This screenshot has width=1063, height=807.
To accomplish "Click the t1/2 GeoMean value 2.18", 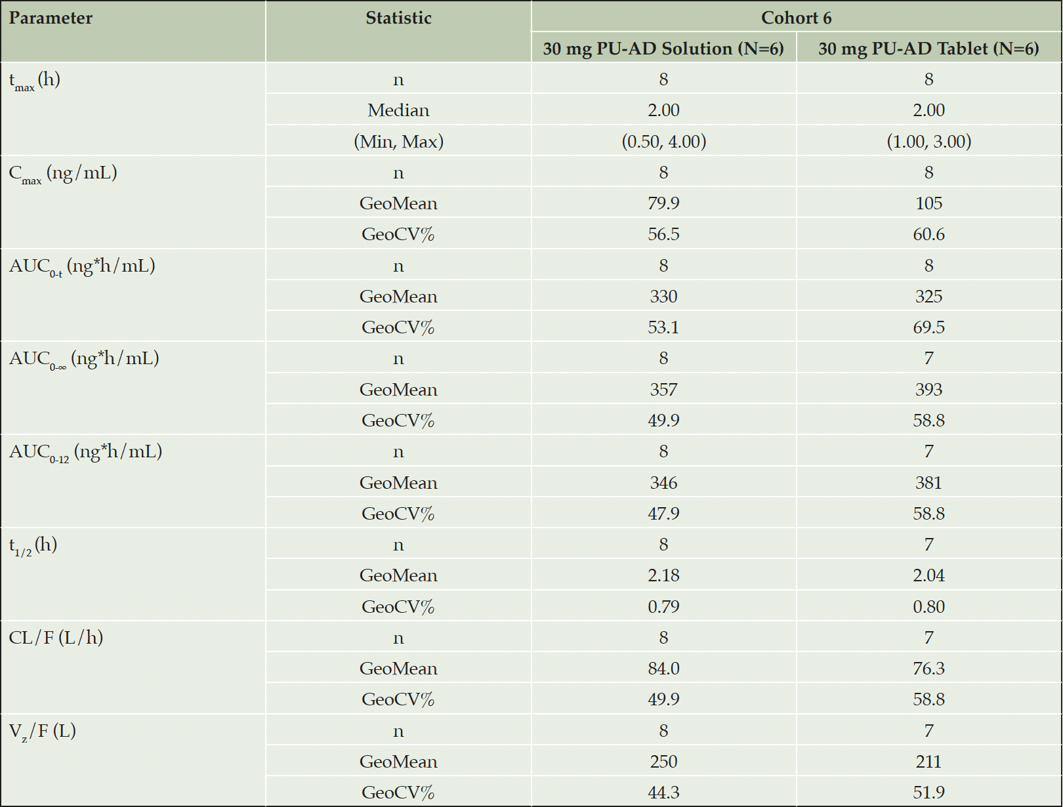I will [x=663, y=575].
